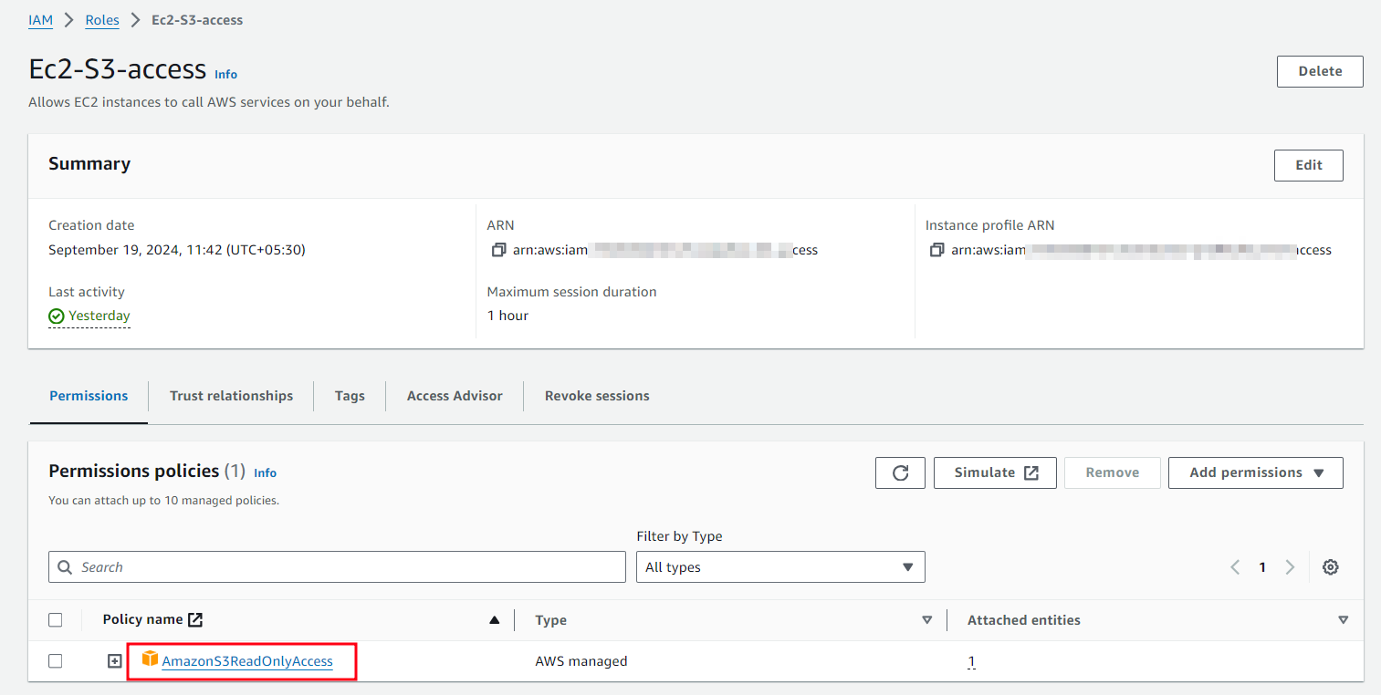The width and height of the screenshot is (1381, 695).
Task: Click the '1 hour' session duration value
Action: (507, 316)
